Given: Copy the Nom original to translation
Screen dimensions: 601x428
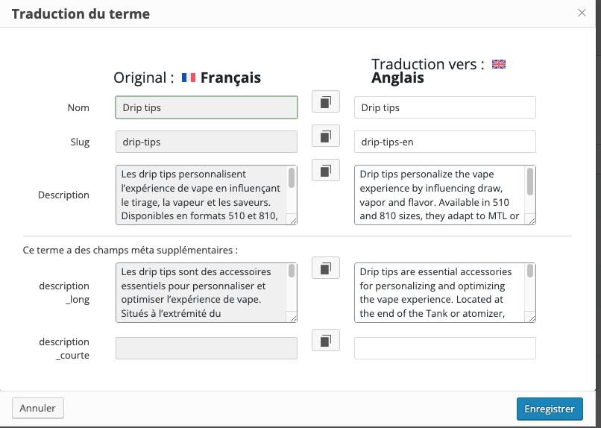Looking at the screenshot, I should (325, 102).
